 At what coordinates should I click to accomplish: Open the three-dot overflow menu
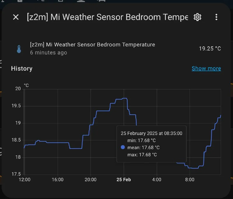tap(216, 17)
